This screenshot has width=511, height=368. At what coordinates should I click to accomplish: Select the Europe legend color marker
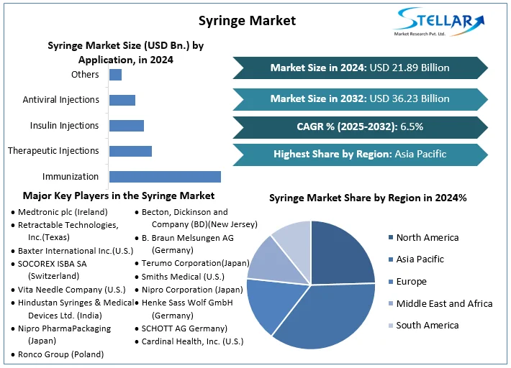click(x=390, y=282)
